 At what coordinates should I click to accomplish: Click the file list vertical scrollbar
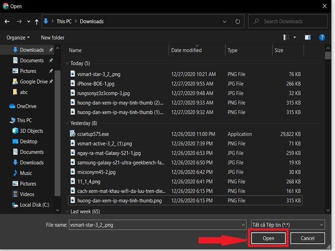328,125
